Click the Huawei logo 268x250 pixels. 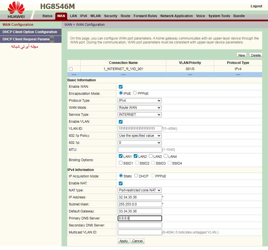coord(16,10)
